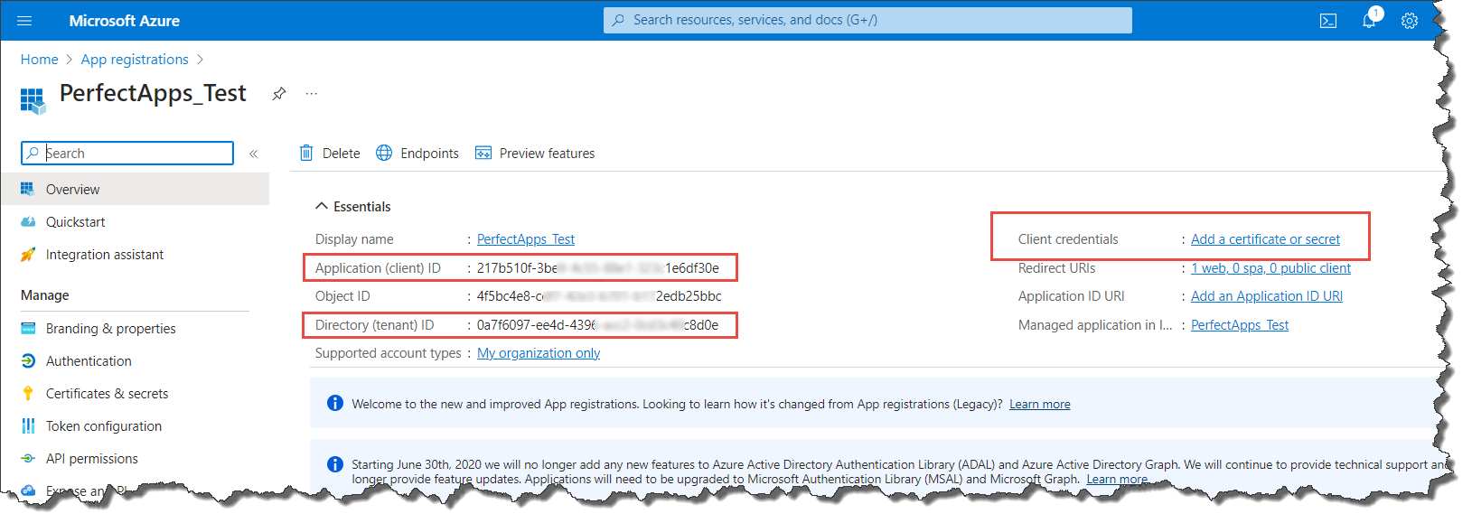The image size is (1472, 523).
Task: Click the Application (client) ID value
Action: (598, 267)
